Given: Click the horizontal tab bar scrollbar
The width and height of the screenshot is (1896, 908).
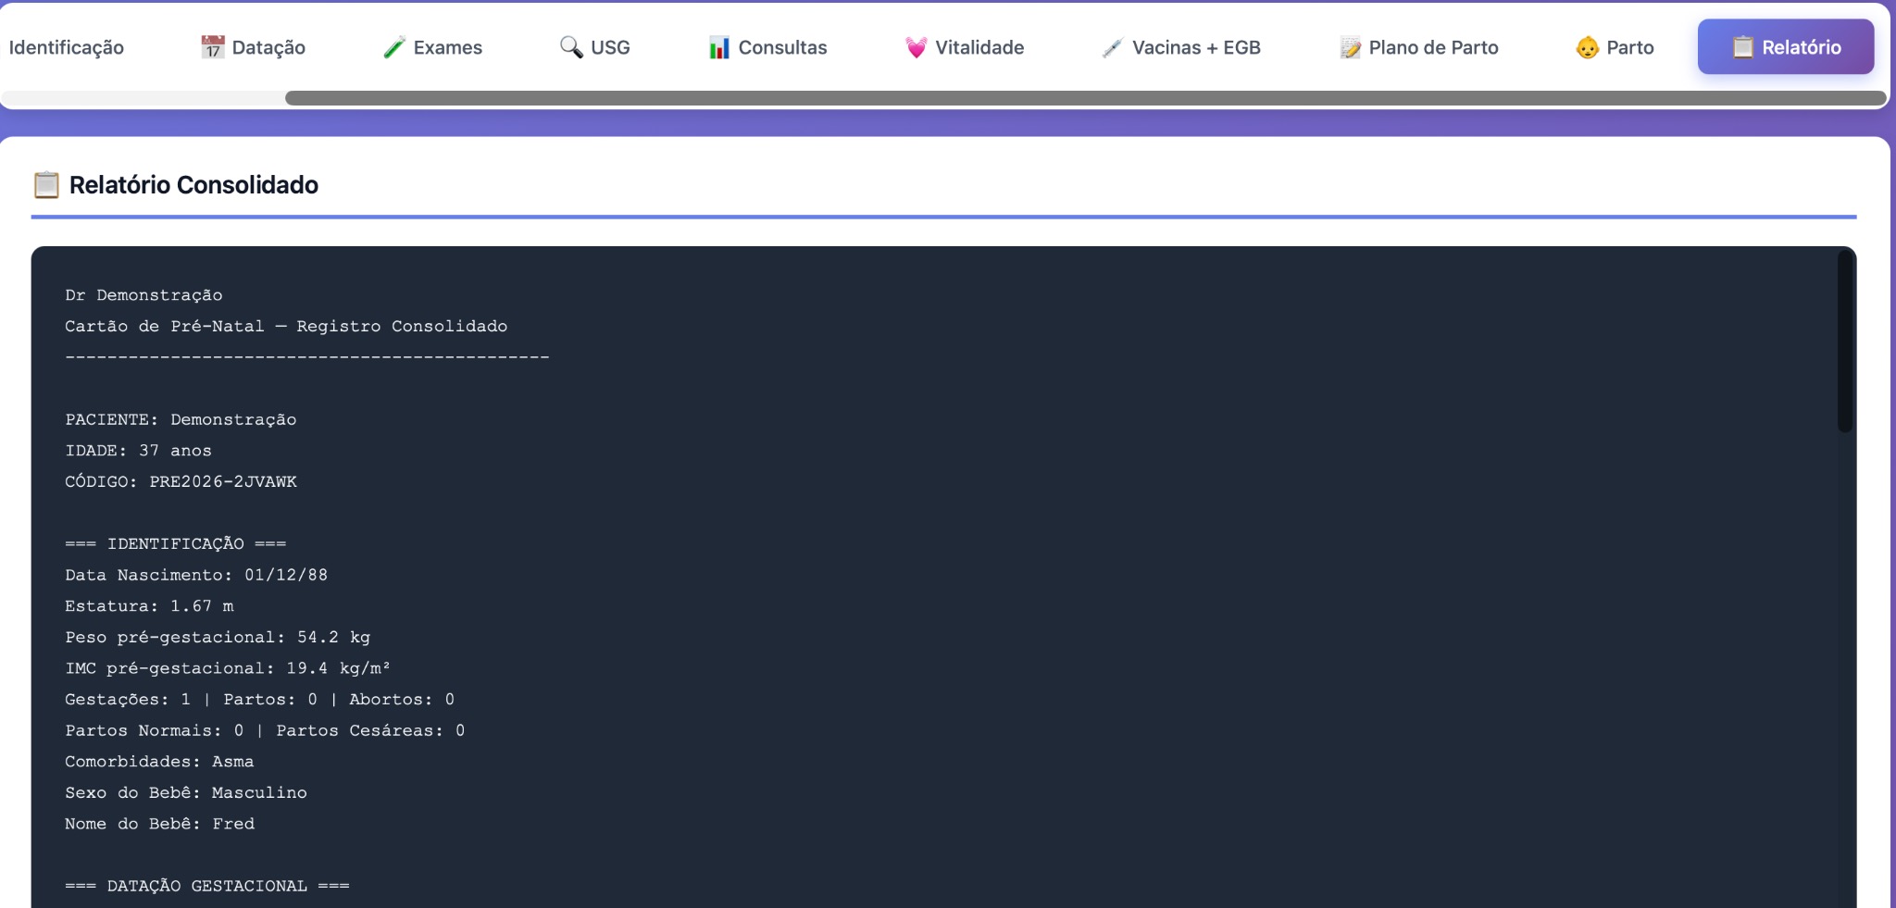Looking at the screenshot, I should pos(1085,98).
